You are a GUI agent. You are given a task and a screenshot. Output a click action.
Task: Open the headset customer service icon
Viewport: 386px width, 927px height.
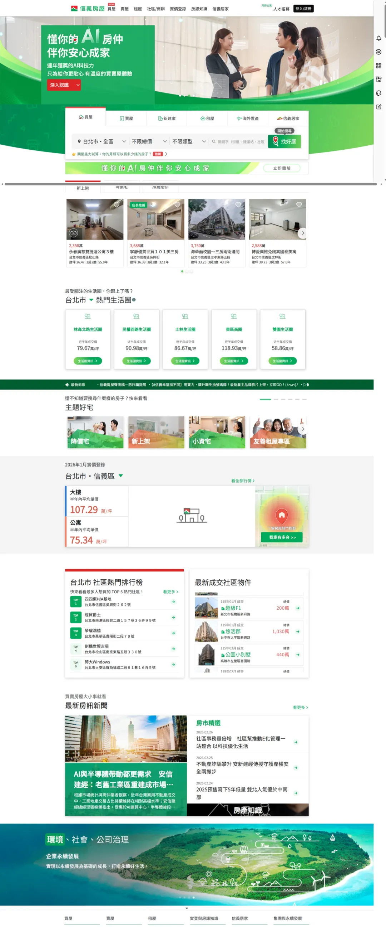pos(378,93)
